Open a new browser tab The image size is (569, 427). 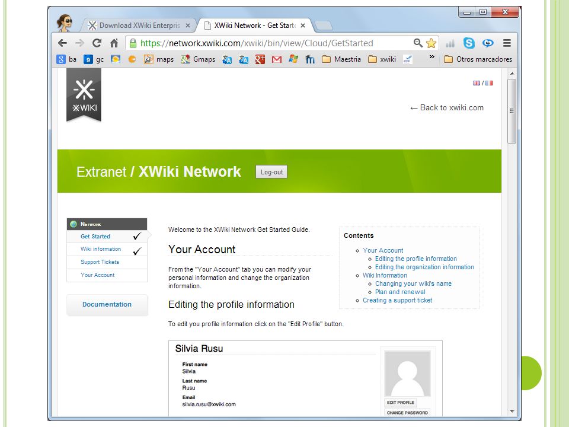[323, 26]
